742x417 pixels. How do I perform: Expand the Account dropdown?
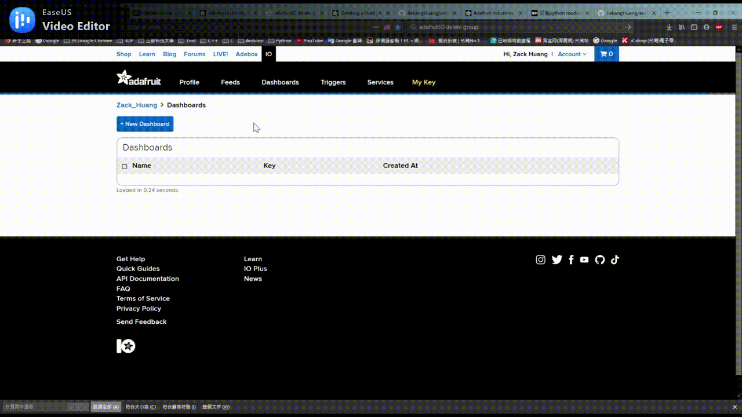[572, 54]
